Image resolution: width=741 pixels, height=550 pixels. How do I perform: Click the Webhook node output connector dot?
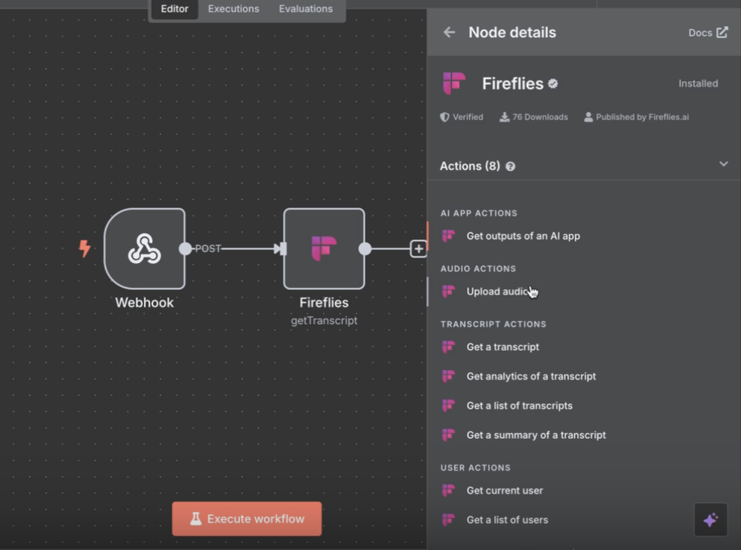(x=185, y=249)
